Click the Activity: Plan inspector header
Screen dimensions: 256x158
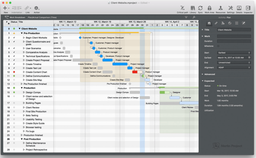[x=224, y=17]
